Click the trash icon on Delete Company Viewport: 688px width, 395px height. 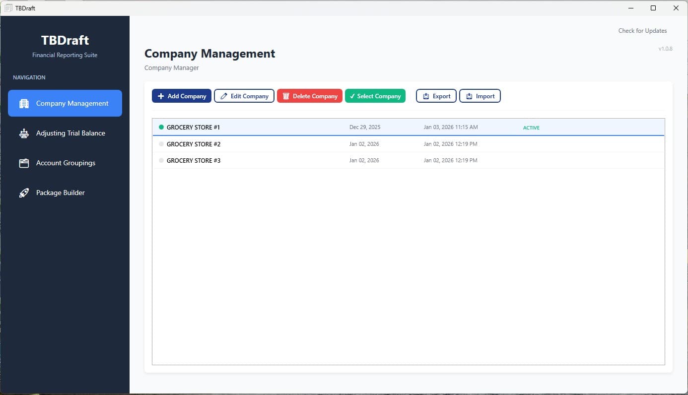pos(286,96)
